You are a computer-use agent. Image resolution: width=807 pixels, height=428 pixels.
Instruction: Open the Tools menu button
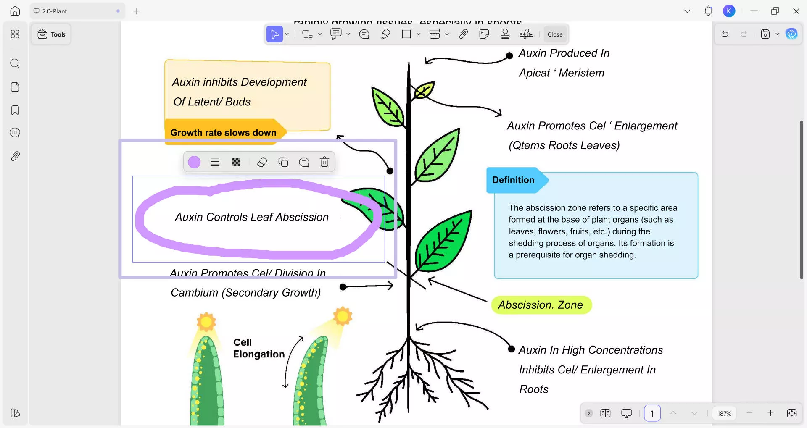coord(51,34)
